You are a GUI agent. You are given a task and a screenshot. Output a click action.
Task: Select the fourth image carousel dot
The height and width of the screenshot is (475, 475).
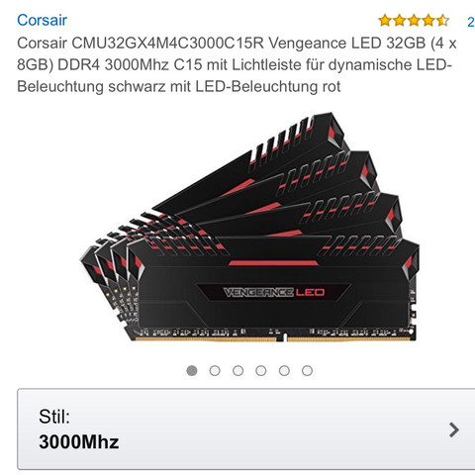click(x=261, y=371)
